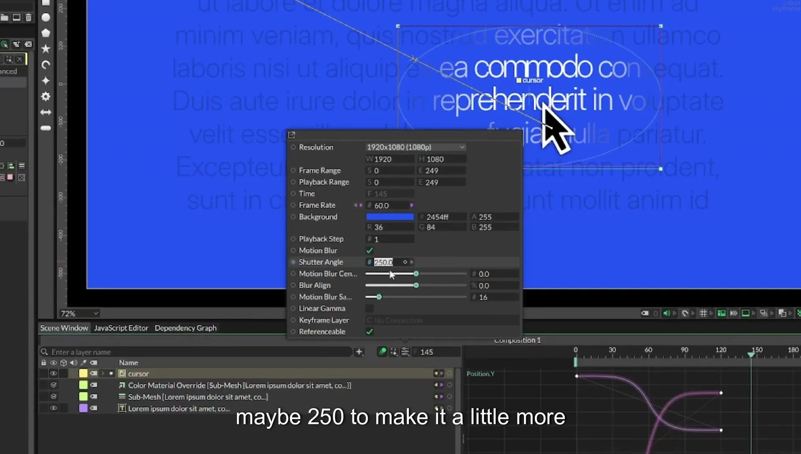Click the green sphere icon beside layer search
Screen dimensions: 801x454
tap(382, 352)
